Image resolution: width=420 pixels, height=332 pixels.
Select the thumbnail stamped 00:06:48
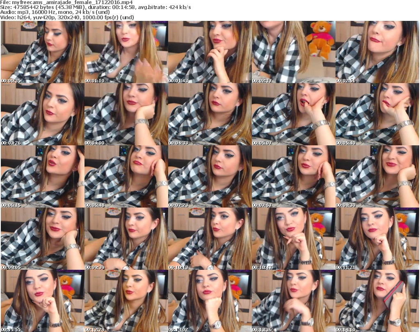[x=126, y=177]
